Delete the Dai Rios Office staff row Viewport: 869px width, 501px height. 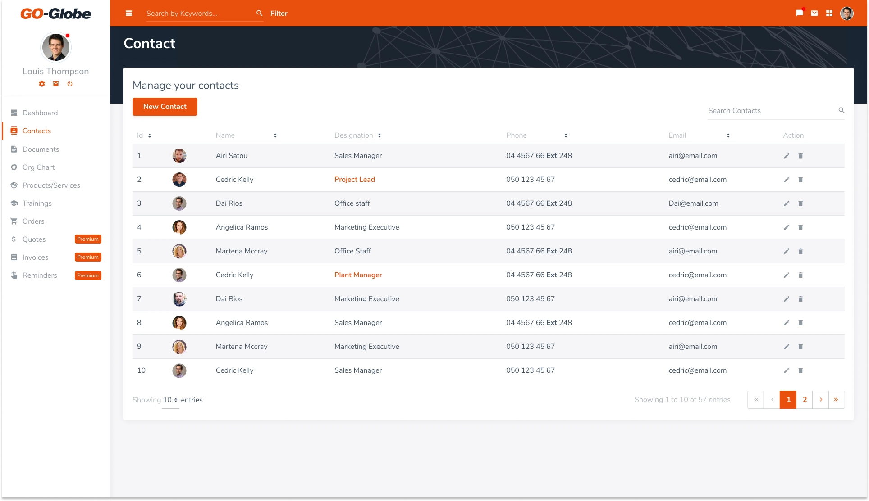point(800,203)
